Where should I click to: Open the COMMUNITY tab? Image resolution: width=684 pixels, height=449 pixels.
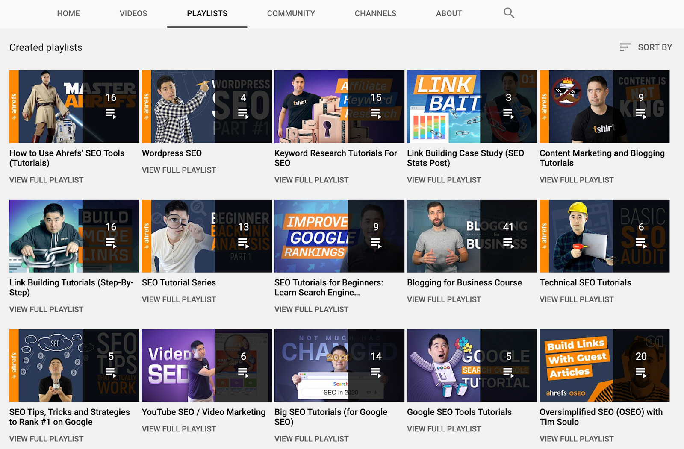(x=291, y=13)
